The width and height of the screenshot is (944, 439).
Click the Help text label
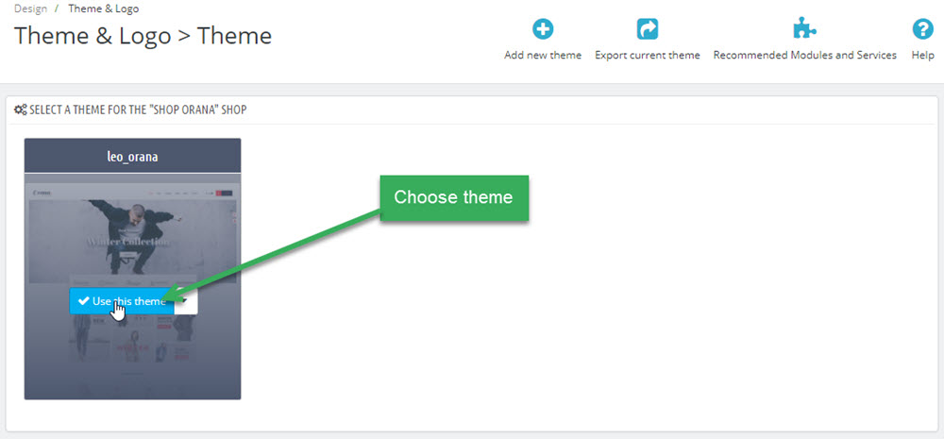(922, 55)
